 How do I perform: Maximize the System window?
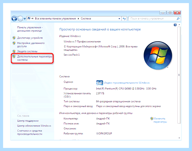point(170,13)
